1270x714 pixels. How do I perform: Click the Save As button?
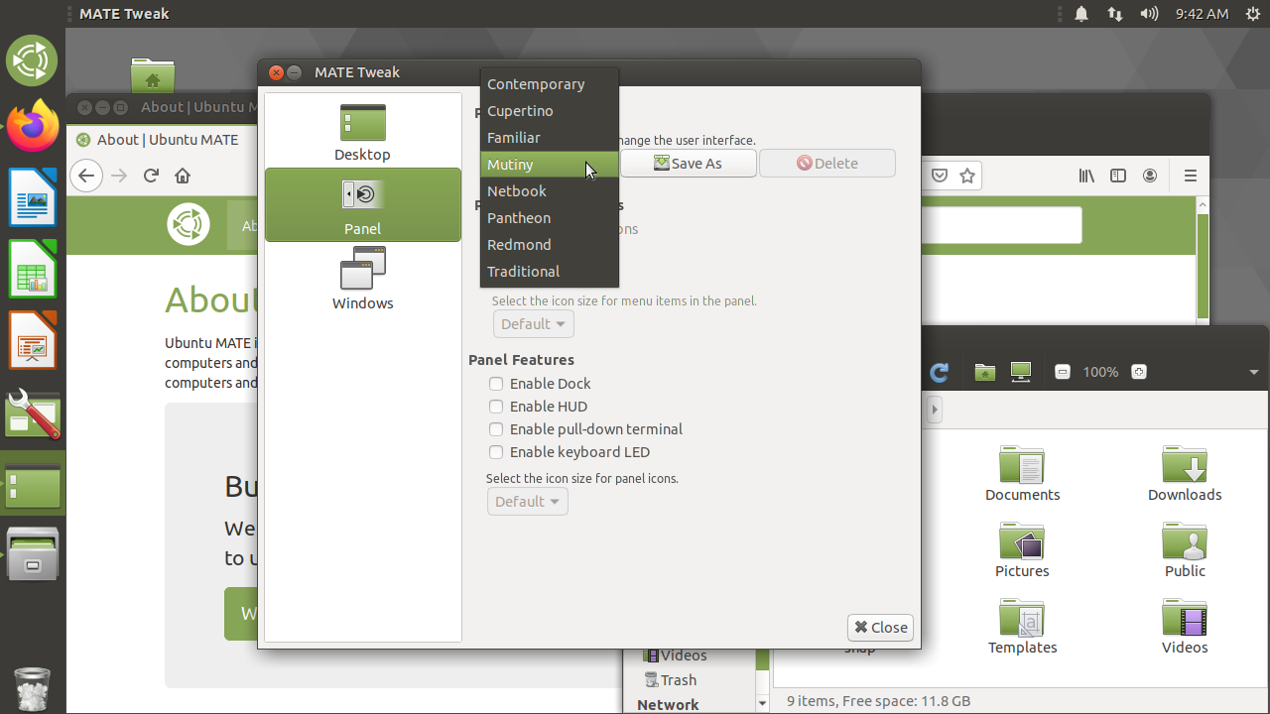tap(689, 164)
